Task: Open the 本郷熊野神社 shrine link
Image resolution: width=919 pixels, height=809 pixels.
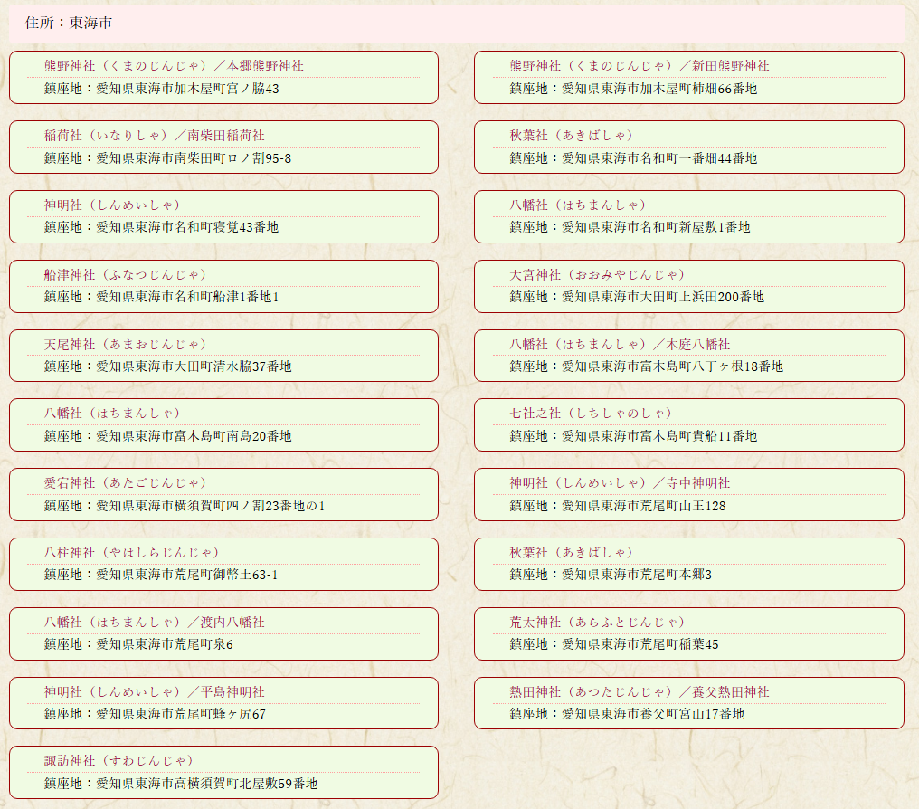Action: point(174,66)
